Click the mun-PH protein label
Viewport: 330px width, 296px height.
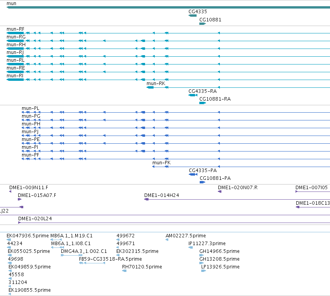click(31, 124)
